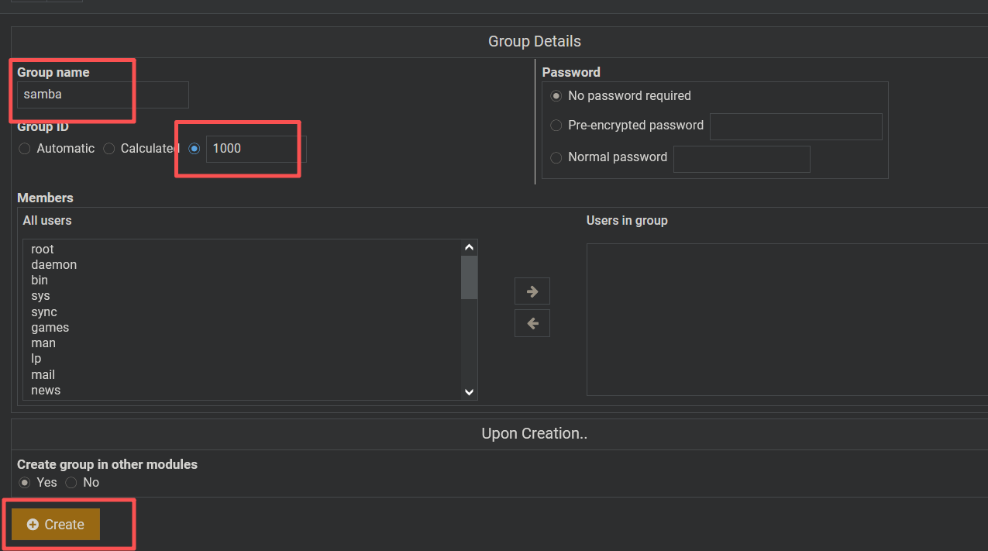
Task: Focus the Group name text field
Action: point(102,95)
